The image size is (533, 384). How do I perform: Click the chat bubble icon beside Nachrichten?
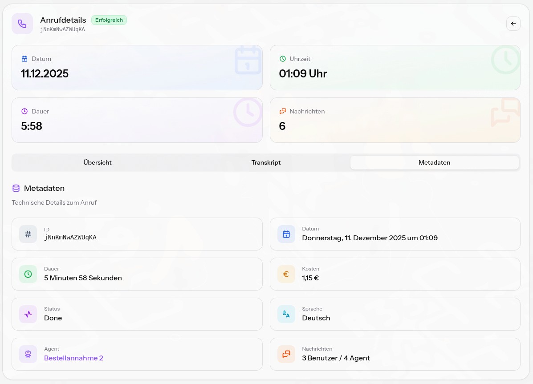click(x=283, y=111)
